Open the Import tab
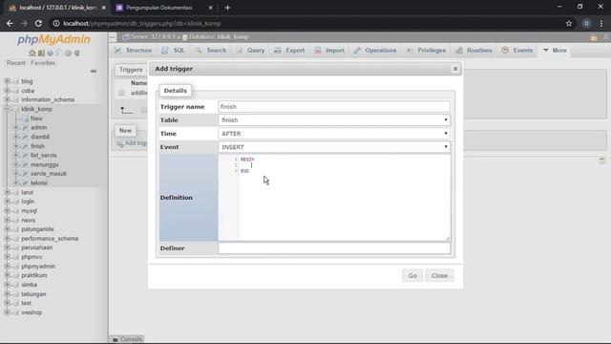This screenshot has height=344, width=611. pyautogui.click(x=329, y=51)
